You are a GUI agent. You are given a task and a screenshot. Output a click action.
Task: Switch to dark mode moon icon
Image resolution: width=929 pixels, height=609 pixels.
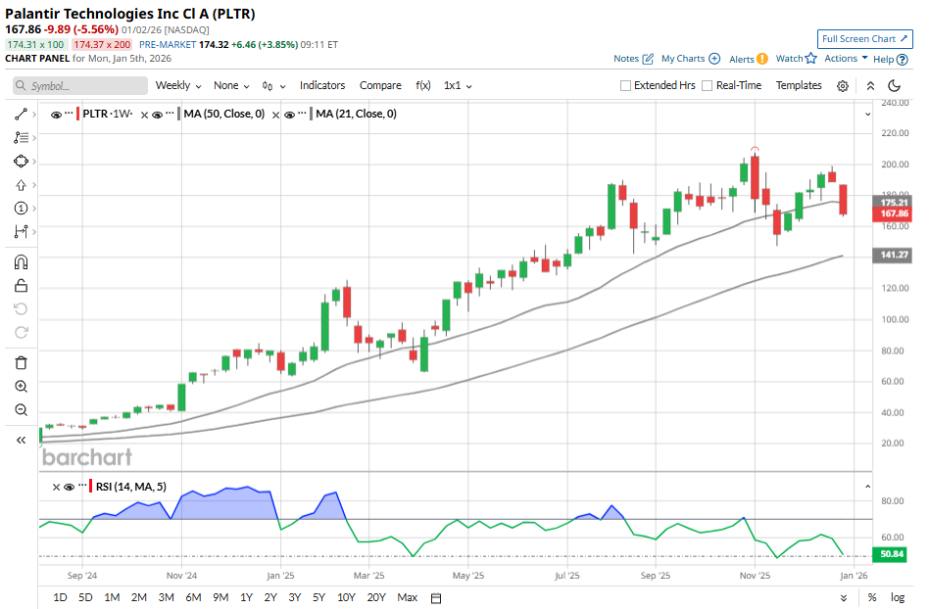[x=894, y=86]
